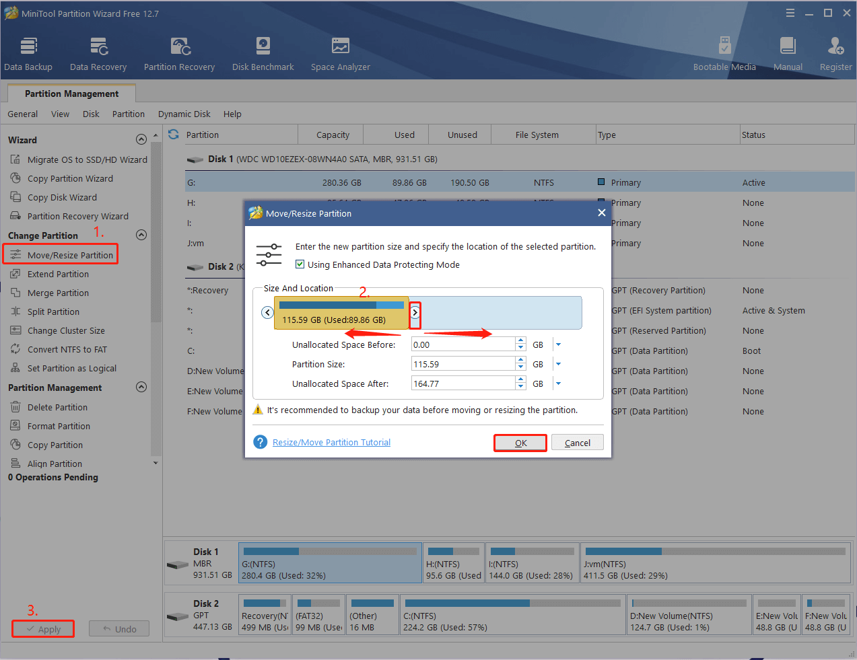Click Partition Size input field
The image size is (857, 660).
pyautogui.click(x=463, y=364)
